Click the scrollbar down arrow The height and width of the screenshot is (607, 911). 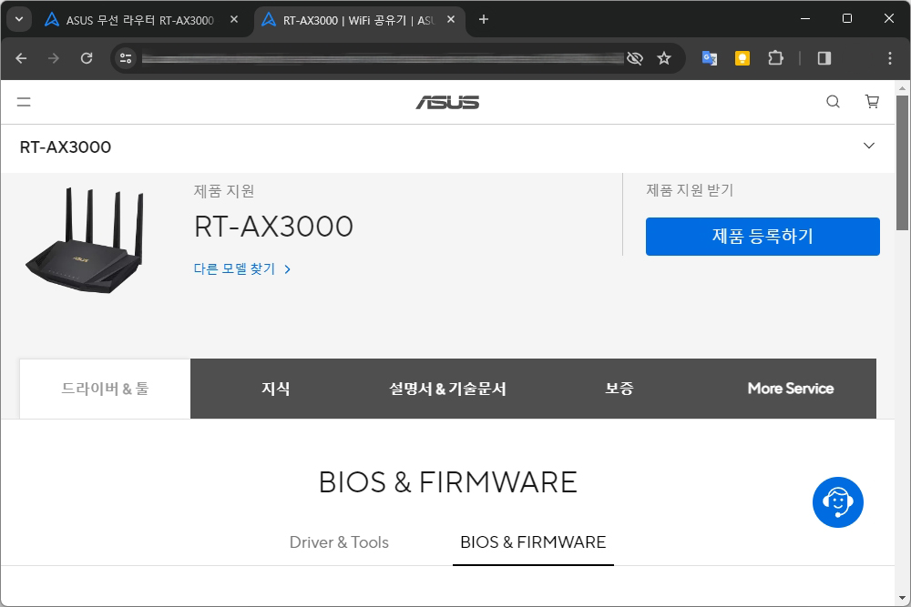pyautogui.click(x=902, y=597)
